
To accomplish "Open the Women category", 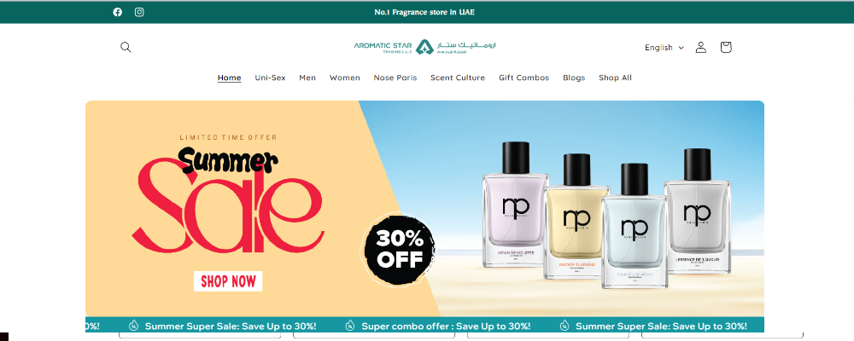I will (345, 78).
